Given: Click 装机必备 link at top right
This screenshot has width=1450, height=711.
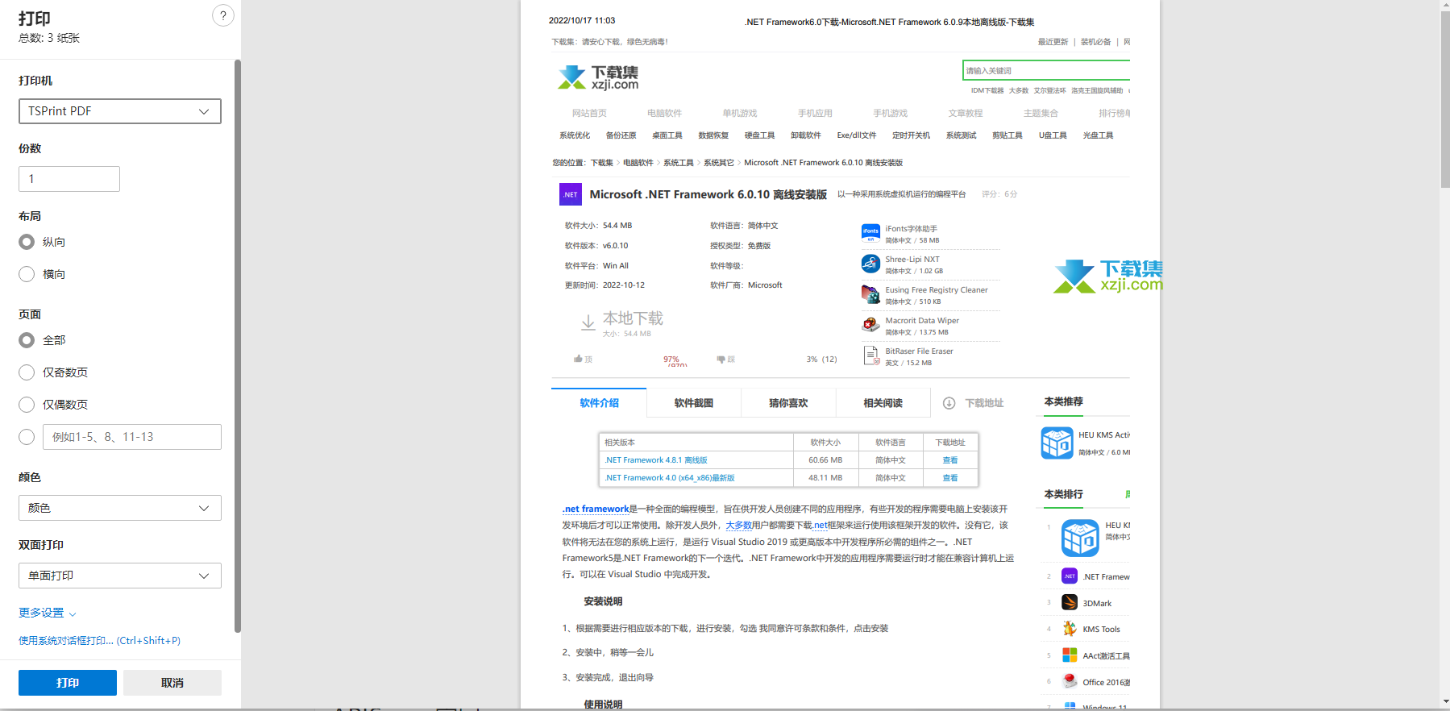Looking at the screenshot, I should click(1095, 42).
